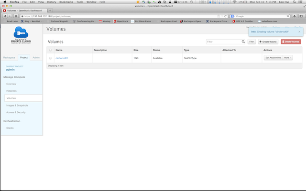Expand the More dropdown for cindervol01
The height and width of the screenshot is (191, 306).
[287, 57]
